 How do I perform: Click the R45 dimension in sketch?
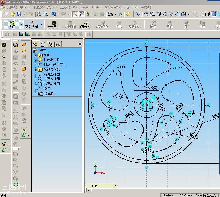pyautogui.click(x=129, y=114)
